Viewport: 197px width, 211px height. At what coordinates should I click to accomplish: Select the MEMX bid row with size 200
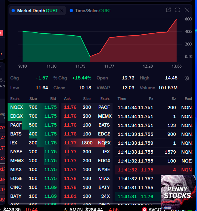pyautogui.click(x=33, y=161)
